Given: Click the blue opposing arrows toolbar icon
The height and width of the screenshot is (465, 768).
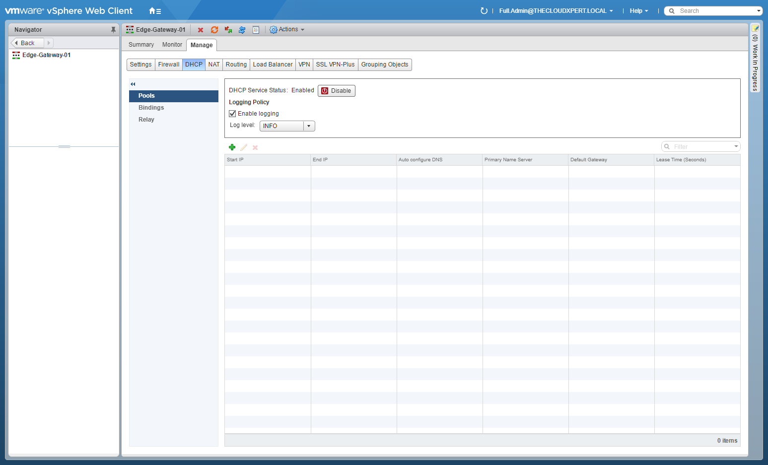Looking at the screenshot, I should [242, 30].
